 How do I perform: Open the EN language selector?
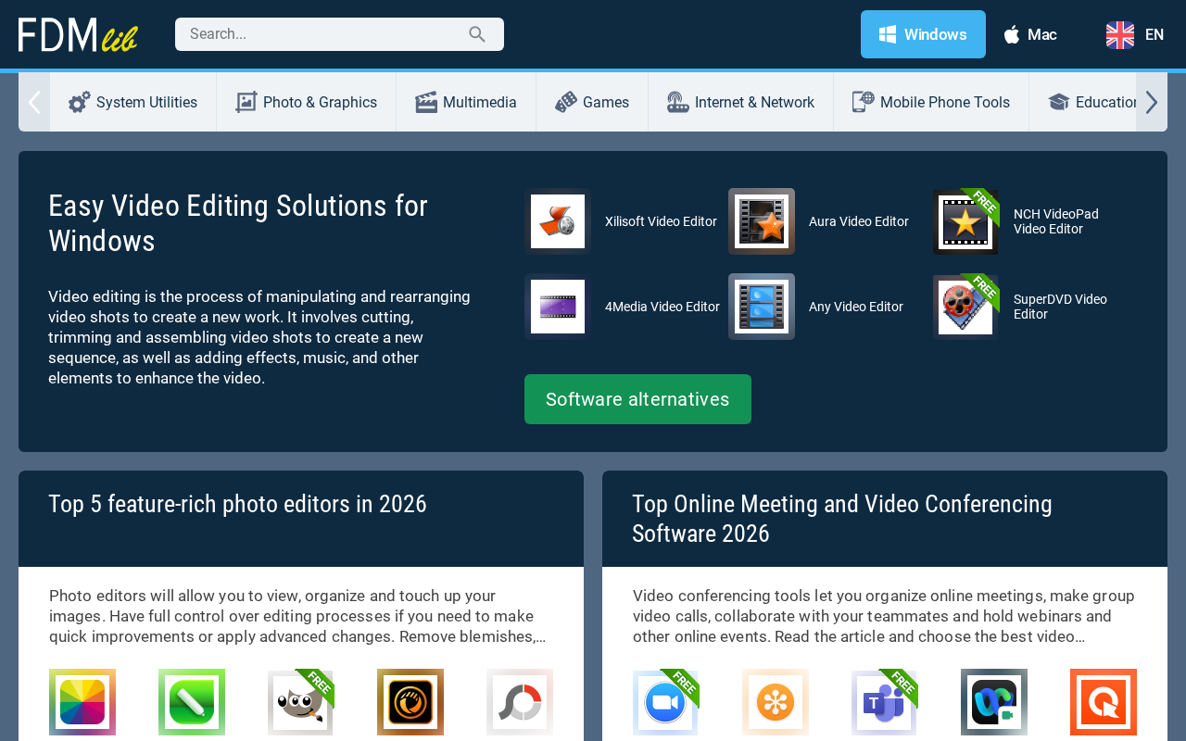point(1135,34)
